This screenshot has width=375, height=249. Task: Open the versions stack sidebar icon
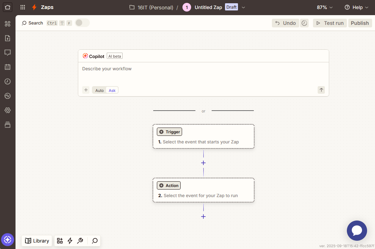click(x=8, y=125)
